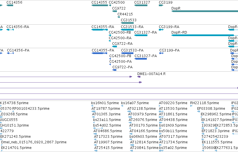Click the CG14356-PA protein feature
This screenshot has height=152, width=238.
pos(10,53)
